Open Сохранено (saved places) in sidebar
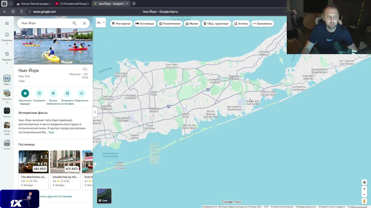This screenshot has width=371, height=208. [7, 38]
